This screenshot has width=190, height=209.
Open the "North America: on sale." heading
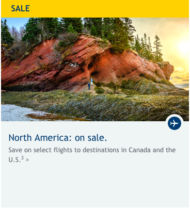(x=58, y=138)
